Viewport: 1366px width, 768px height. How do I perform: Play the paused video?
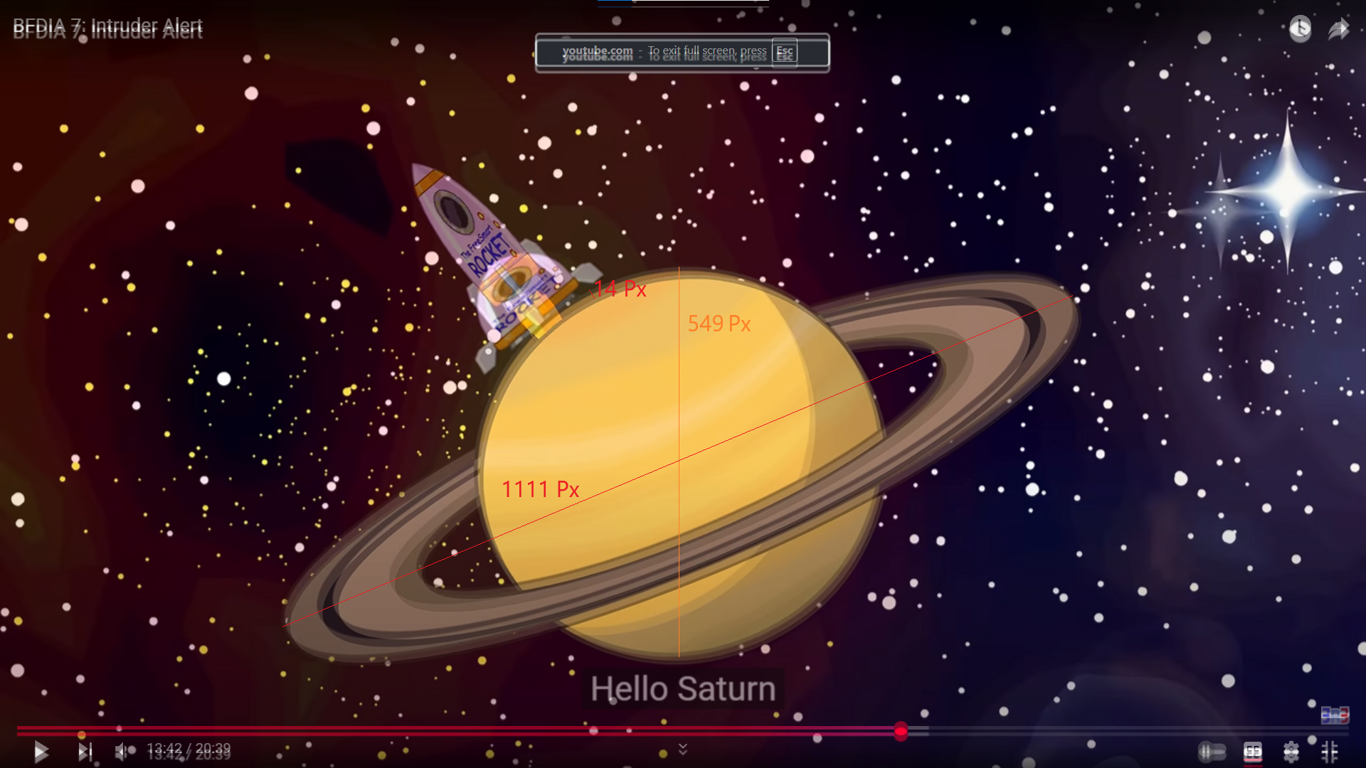(41, 751)
